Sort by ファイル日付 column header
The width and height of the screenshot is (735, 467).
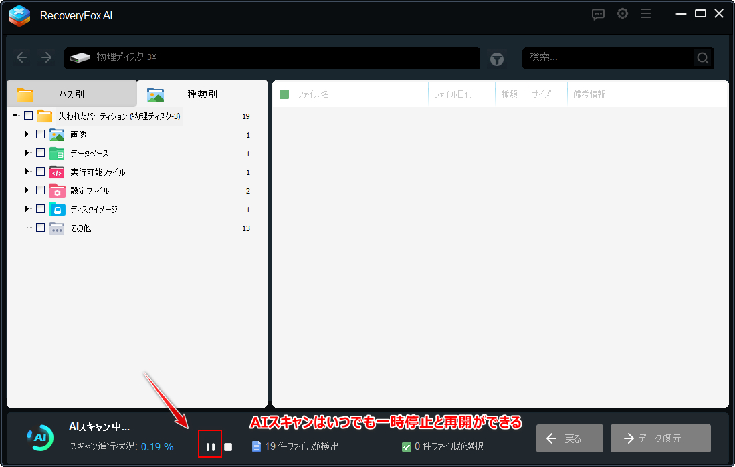coord(453,94)
